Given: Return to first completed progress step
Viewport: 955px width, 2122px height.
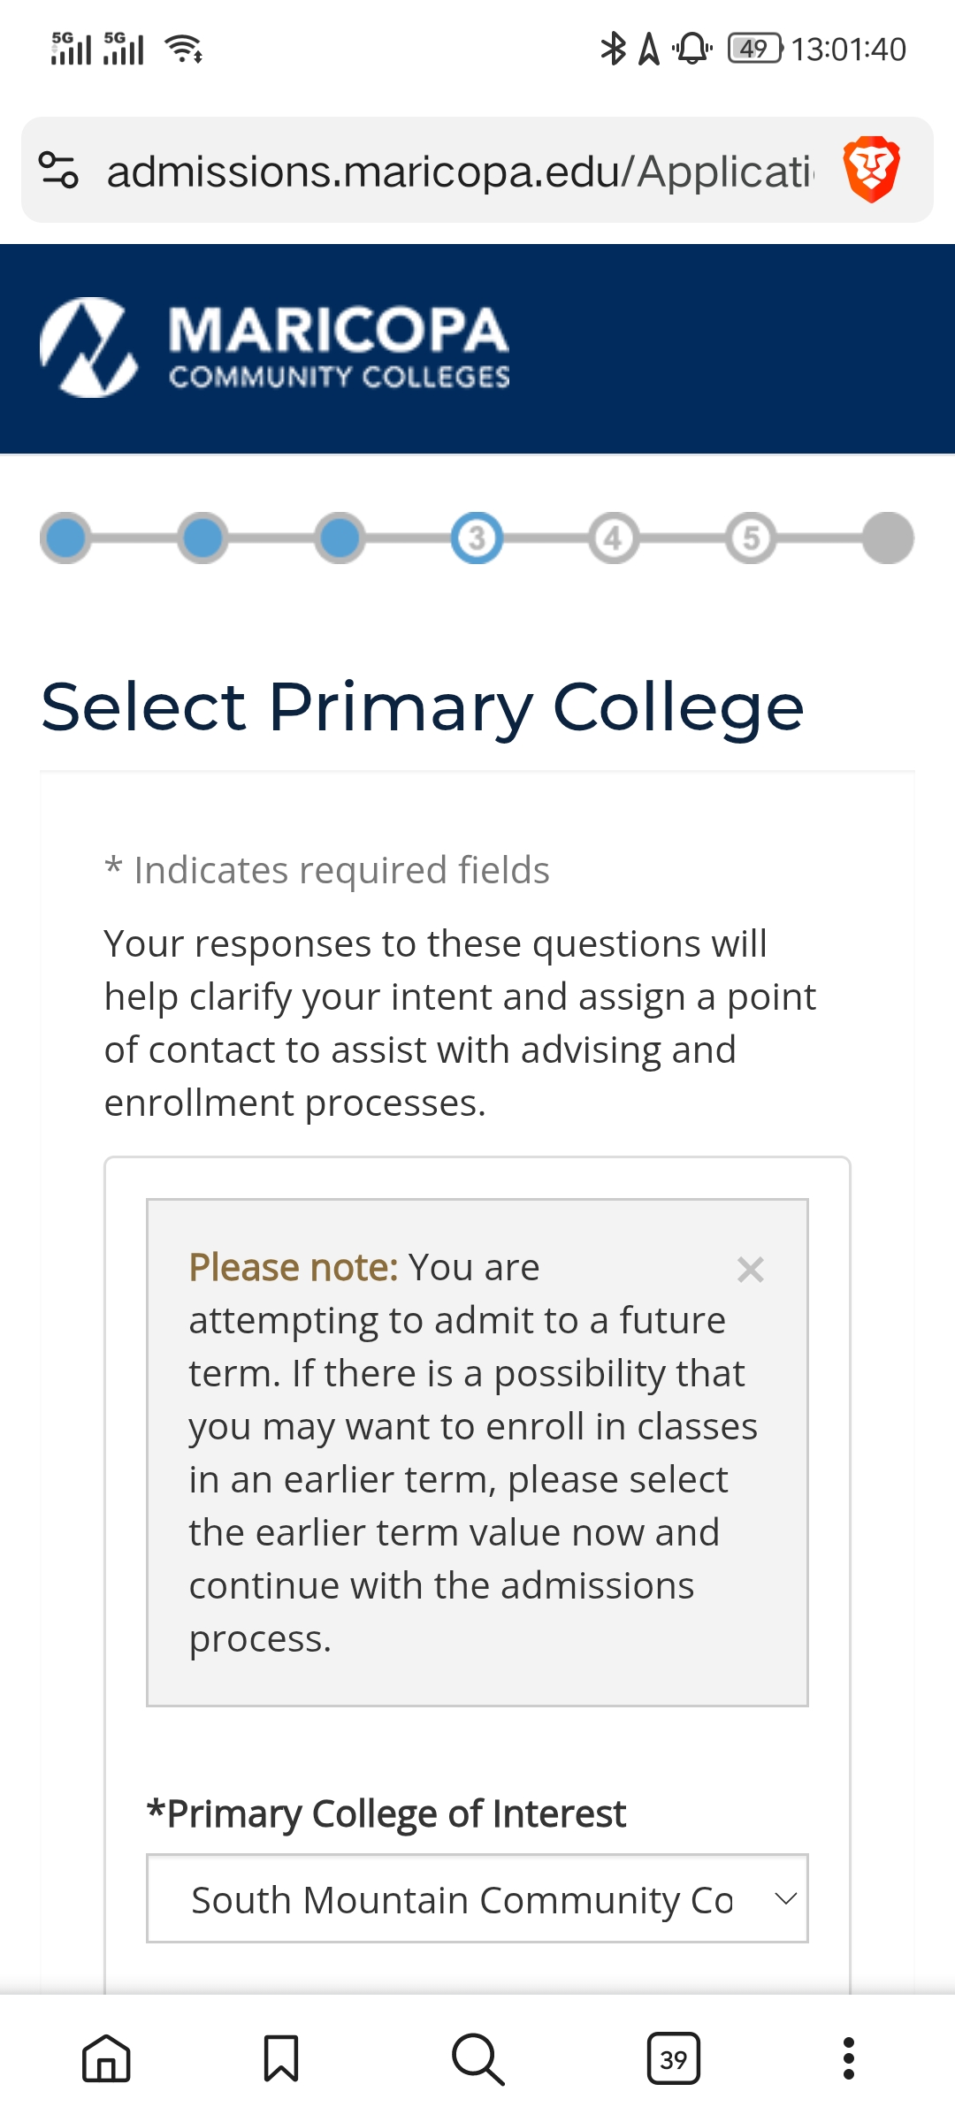Looking at the screenshot, I should [x=65, y=538].
